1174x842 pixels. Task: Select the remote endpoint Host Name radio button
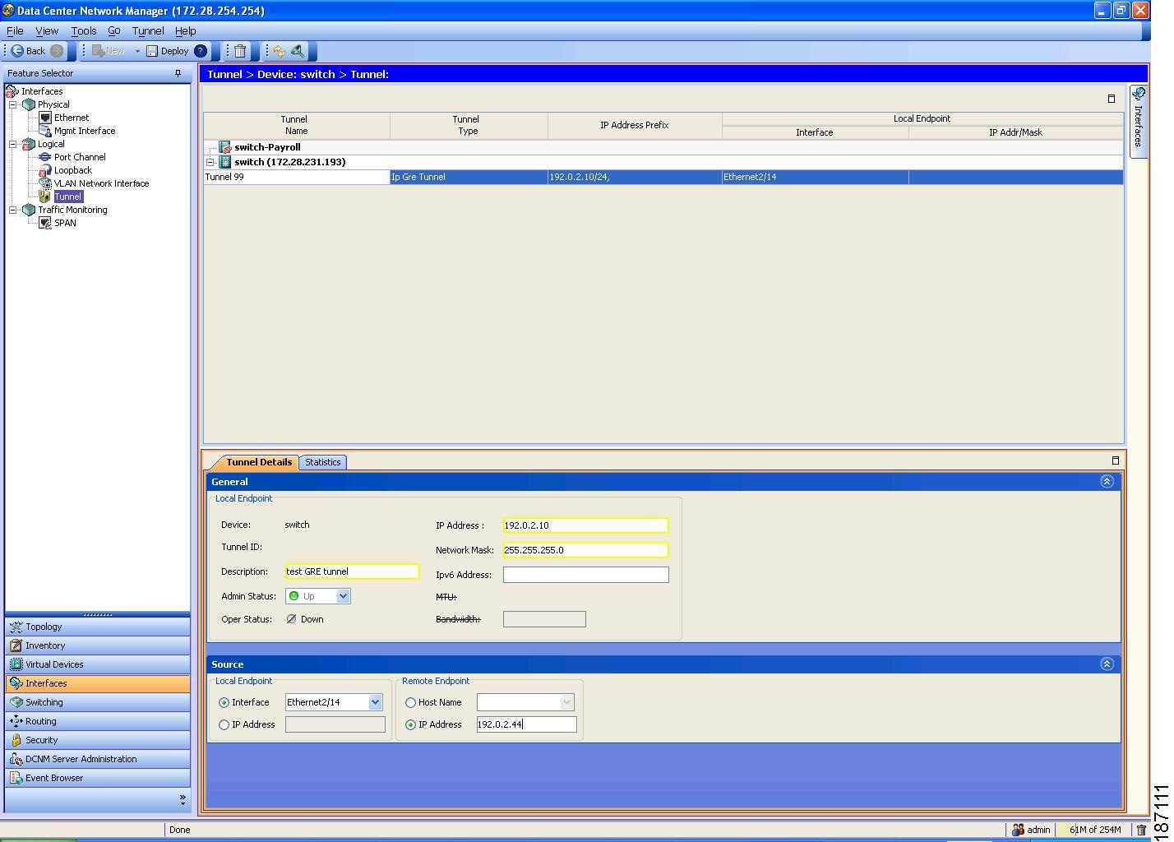tap(410, 703)
